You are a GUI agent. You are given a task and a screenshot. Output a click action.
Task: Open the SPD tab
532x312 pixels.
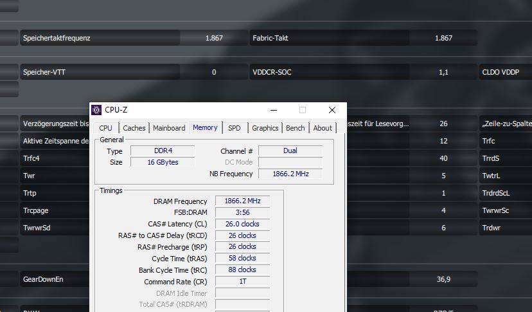tap(234, 128)
